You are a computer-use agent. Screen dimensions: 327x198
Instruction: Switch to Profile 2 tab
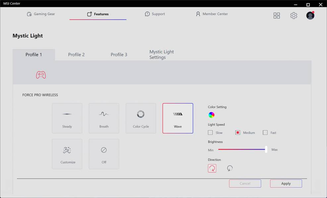[76, 54]
